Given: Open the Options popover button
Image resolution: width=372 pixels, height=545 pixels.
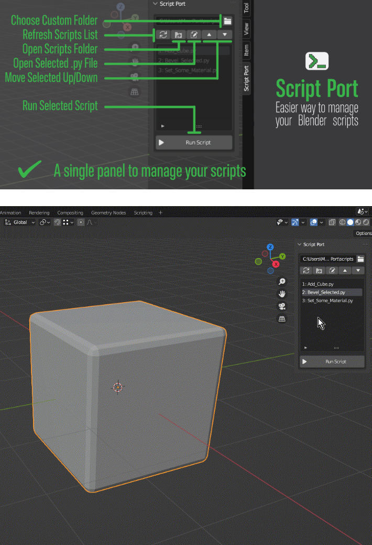Looking at the screenshot, I should pyautogui.click(x=363, y=233).
